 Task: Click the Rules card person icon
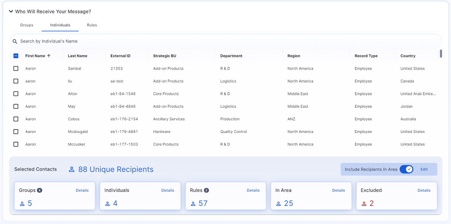point(193,204)
